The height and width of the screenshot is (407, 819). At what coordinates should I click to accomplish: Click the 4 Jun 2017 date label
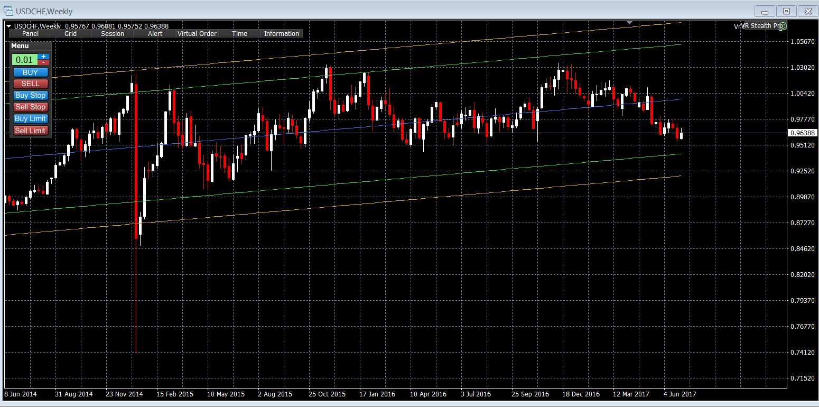click(680, 394)
